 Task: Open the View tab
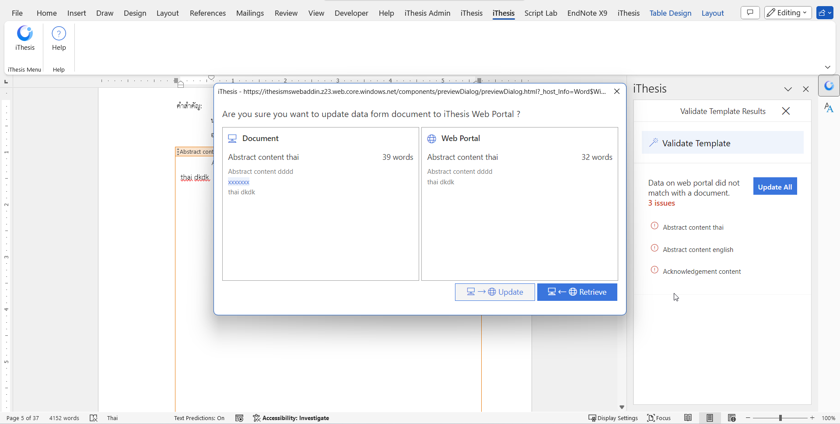(x=316, y=13)
